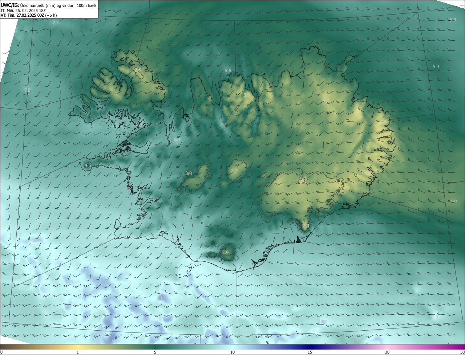Select the 11.8 value over the sea
Viewport: 465px width, 355px height.
tap(162, 298)
